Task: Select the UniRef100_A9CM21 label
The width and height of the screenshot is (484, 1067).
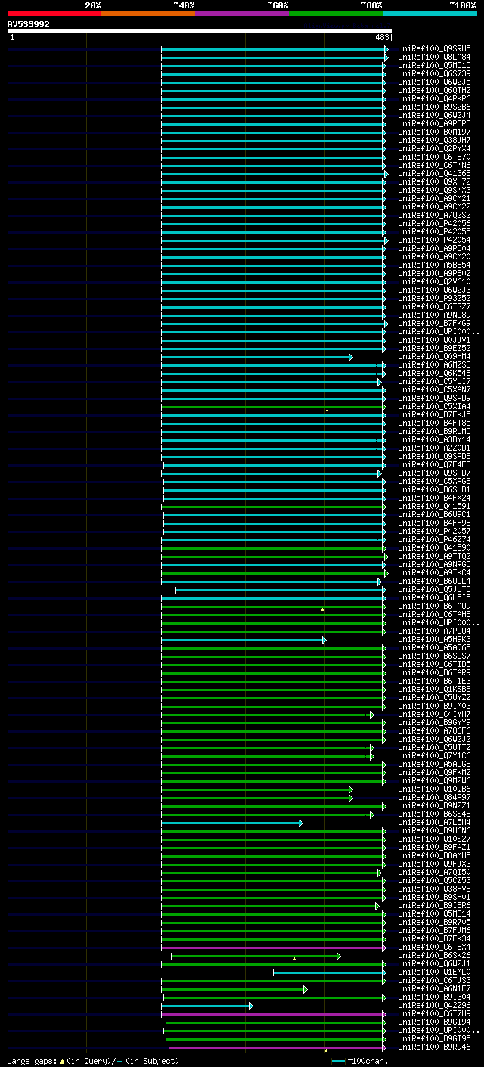Action: [x=434, y=198]
